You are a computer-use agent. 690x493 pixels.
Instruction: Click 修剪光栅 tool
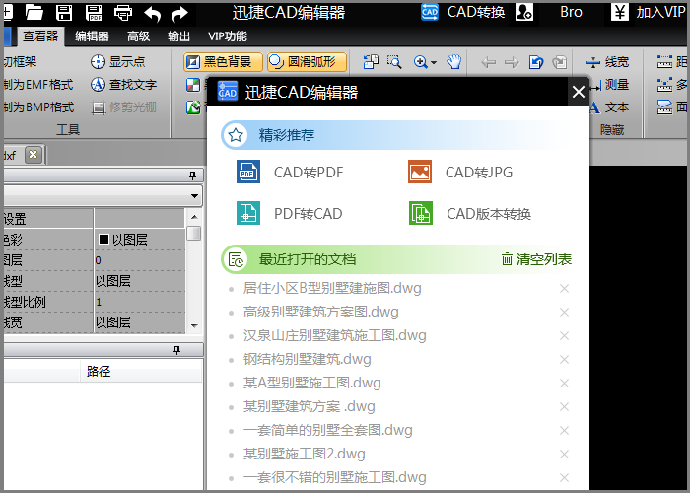(123, 106)
